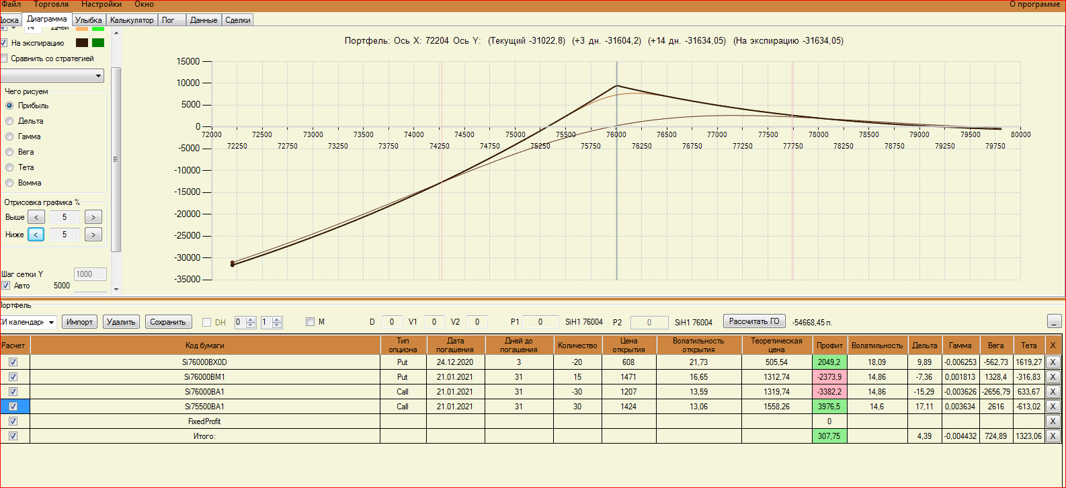Image resolution: width=1066 pixels, height=488 pixels.
Task: Click the V1 input field
Action: 434,322
